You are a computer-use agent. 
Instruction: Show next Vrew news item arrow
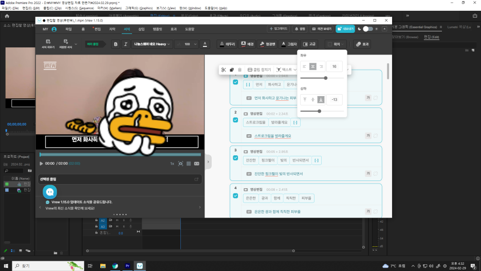coord(200,207)
